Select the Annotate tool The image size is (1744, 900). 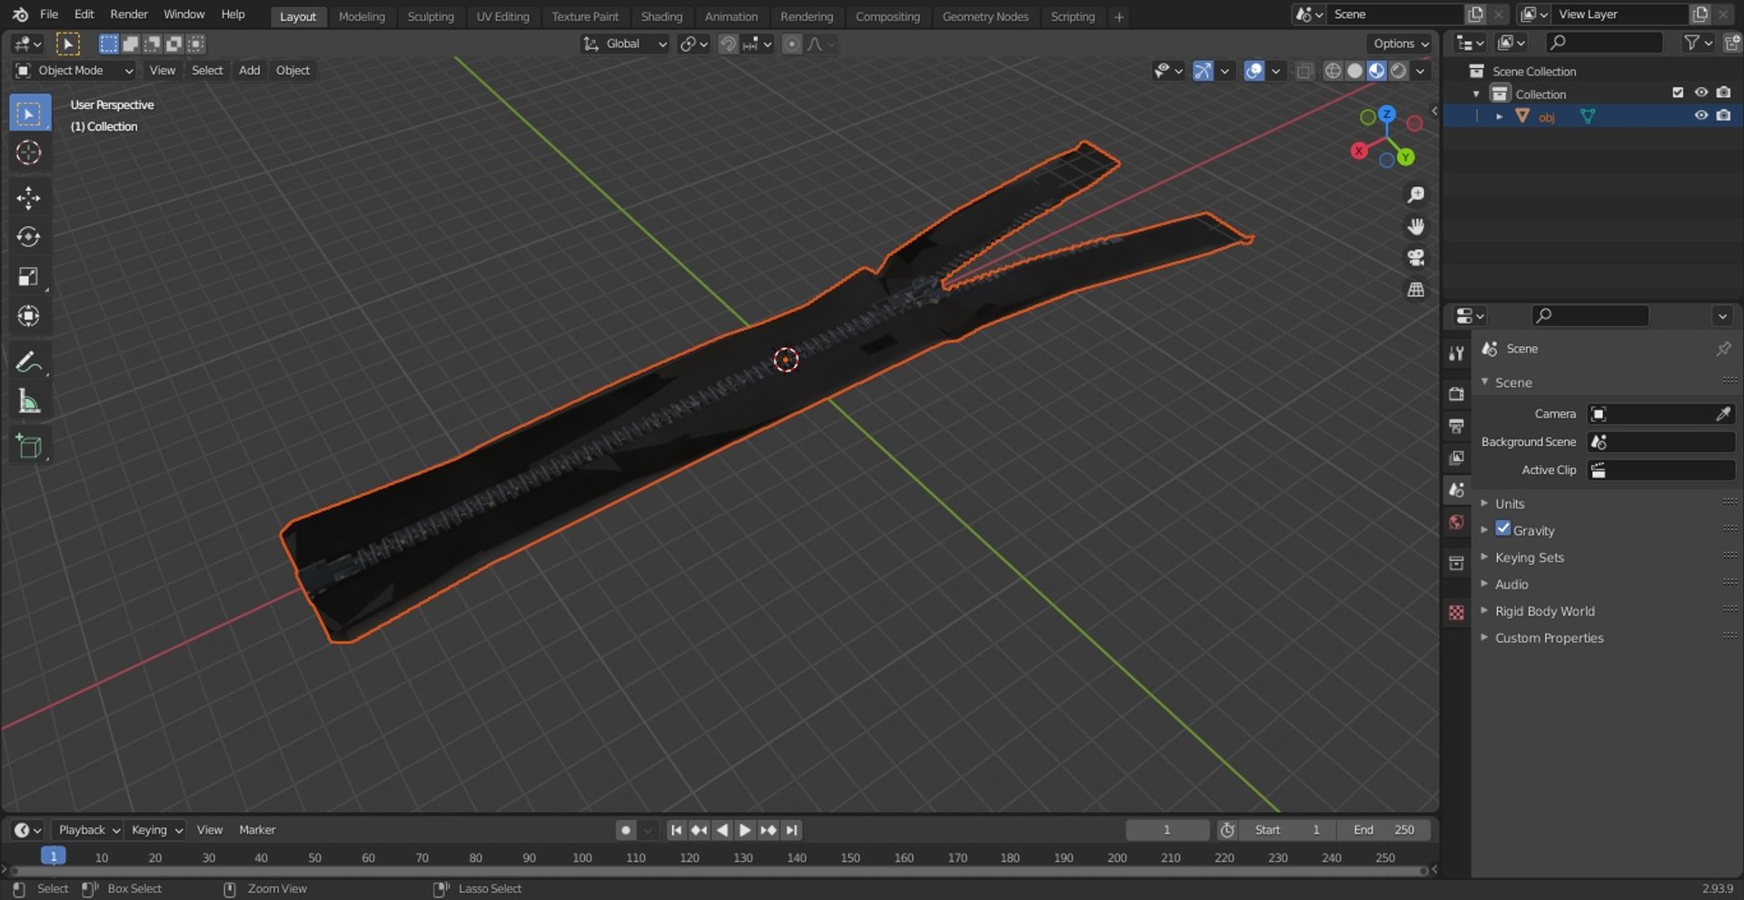tap(29, 362)
